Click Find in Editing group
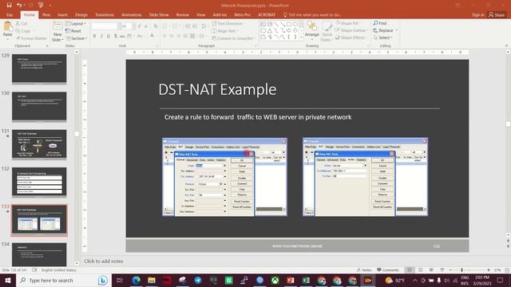The height and width of the screenshot is (287, 511). click(x=380, y=23)
